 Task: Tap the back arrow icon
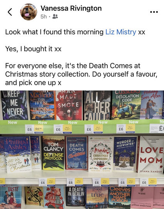point(10,12)
